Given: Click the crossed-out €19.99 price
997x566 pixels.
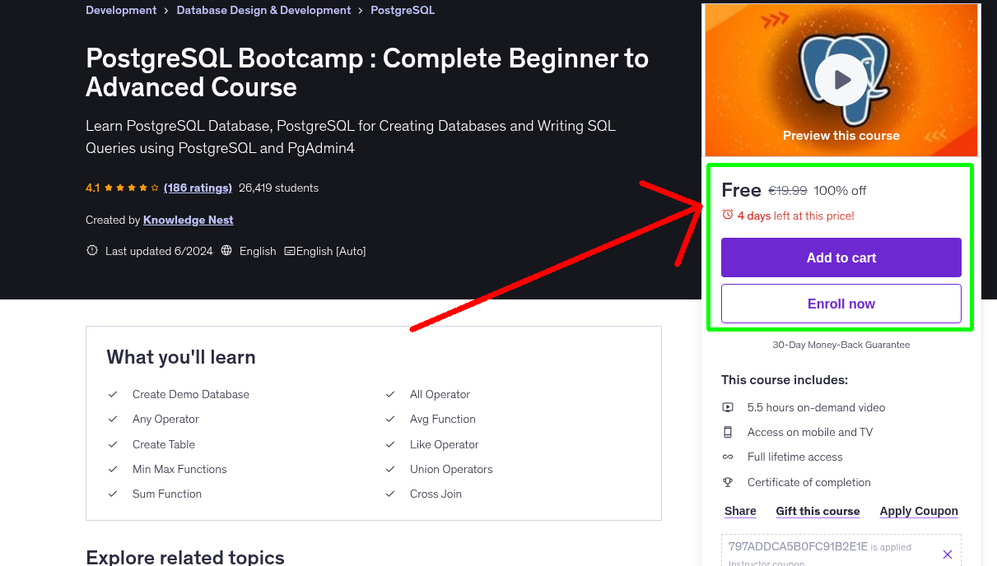Looking at the screenshot, I should tap(788, 190).
